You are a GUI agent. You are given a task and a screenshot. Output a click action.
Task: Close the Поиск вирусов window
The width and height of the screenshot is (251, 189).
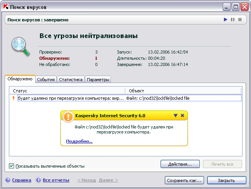244,7
